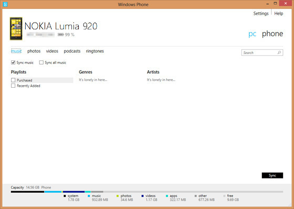294x209 pixels.
Task: Select the ringtones tab
Action: tap(95, 51)
